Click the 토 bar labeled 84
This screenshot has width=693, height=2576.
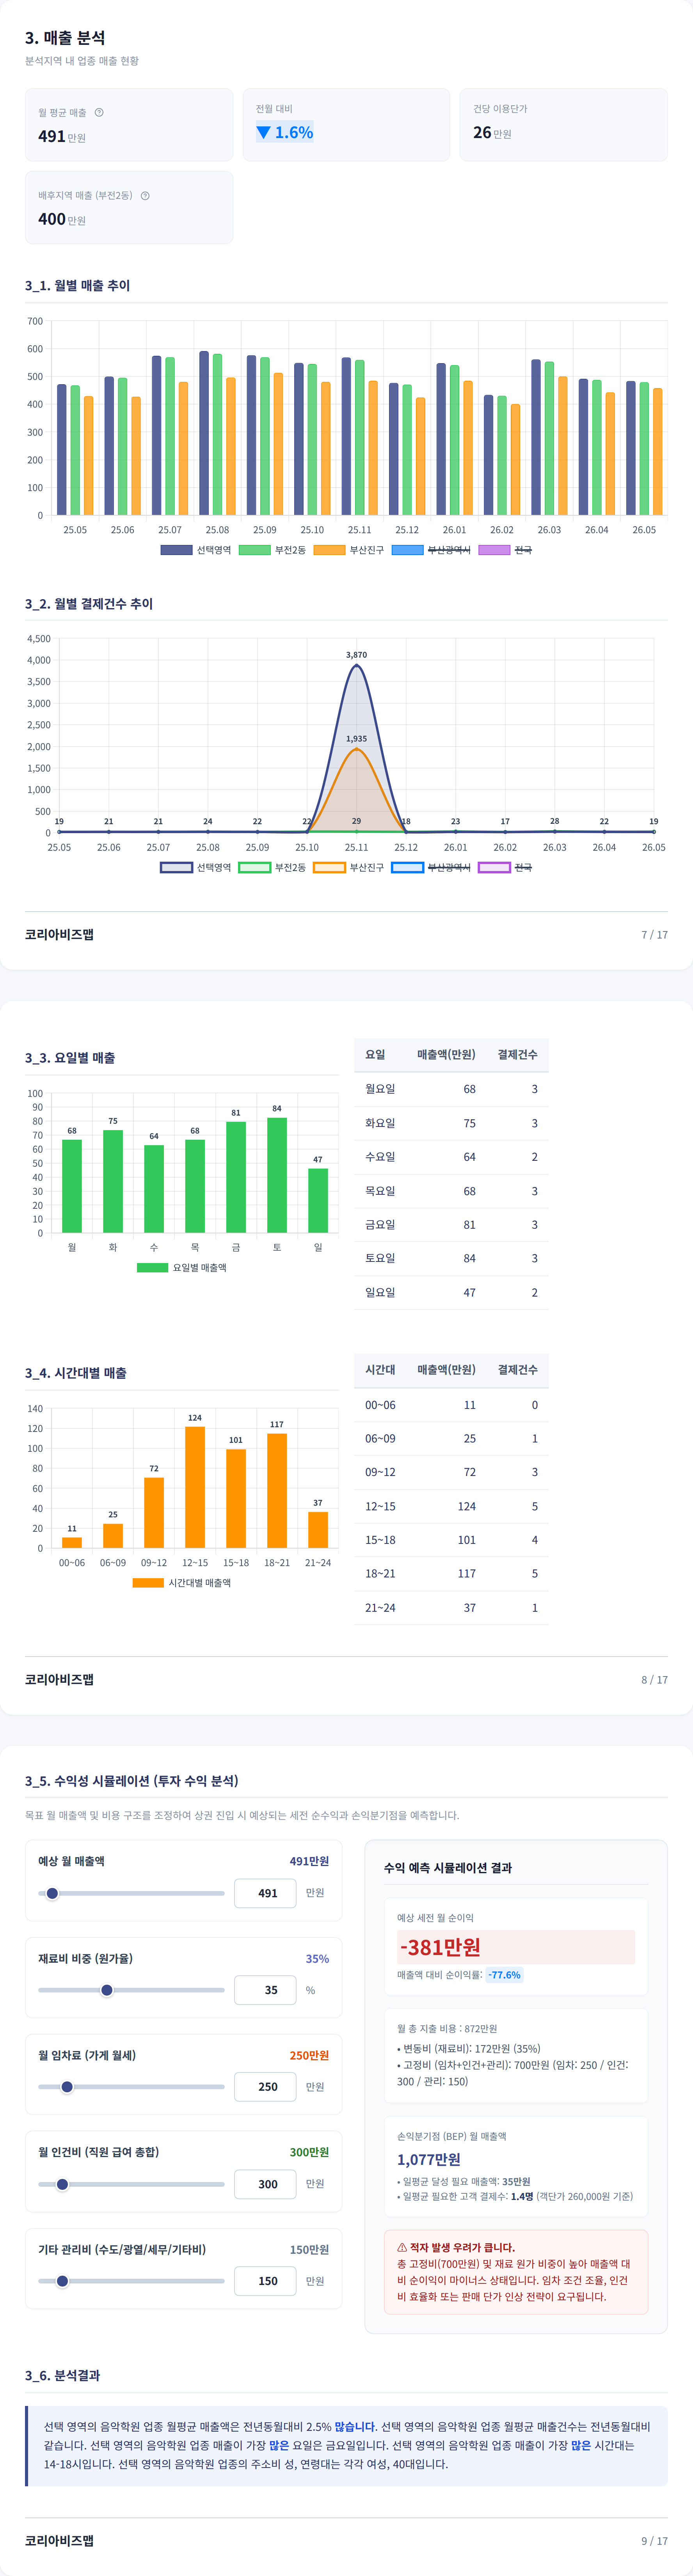point(277,1175)
